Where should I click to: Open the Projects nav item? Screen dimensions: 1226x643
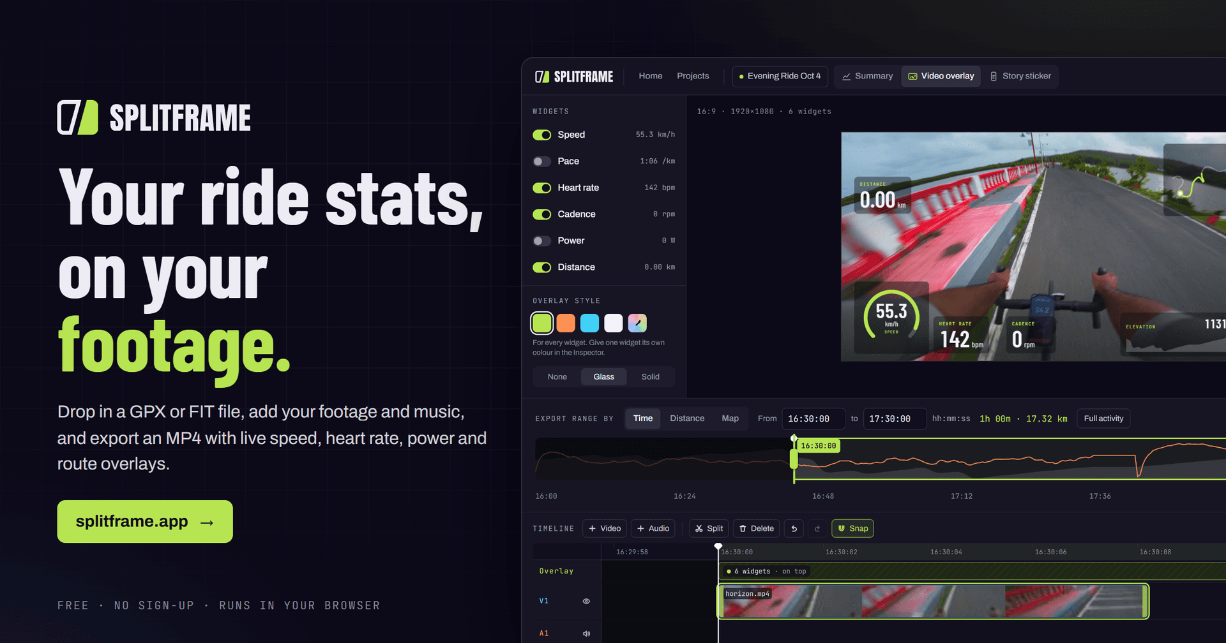click(693, 76)
